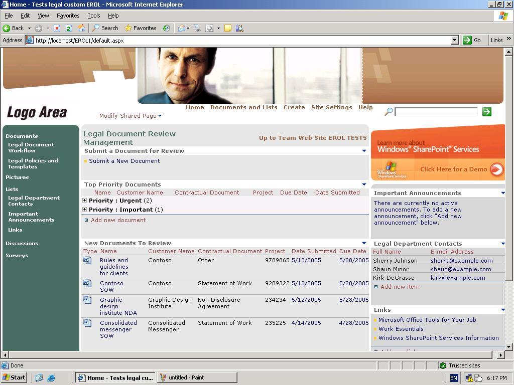Click the horizontal scrollbar right arrow
Image resolution: width=514 pixels, height=385 pixels.
pyautogui.click(x=500, y=355)
